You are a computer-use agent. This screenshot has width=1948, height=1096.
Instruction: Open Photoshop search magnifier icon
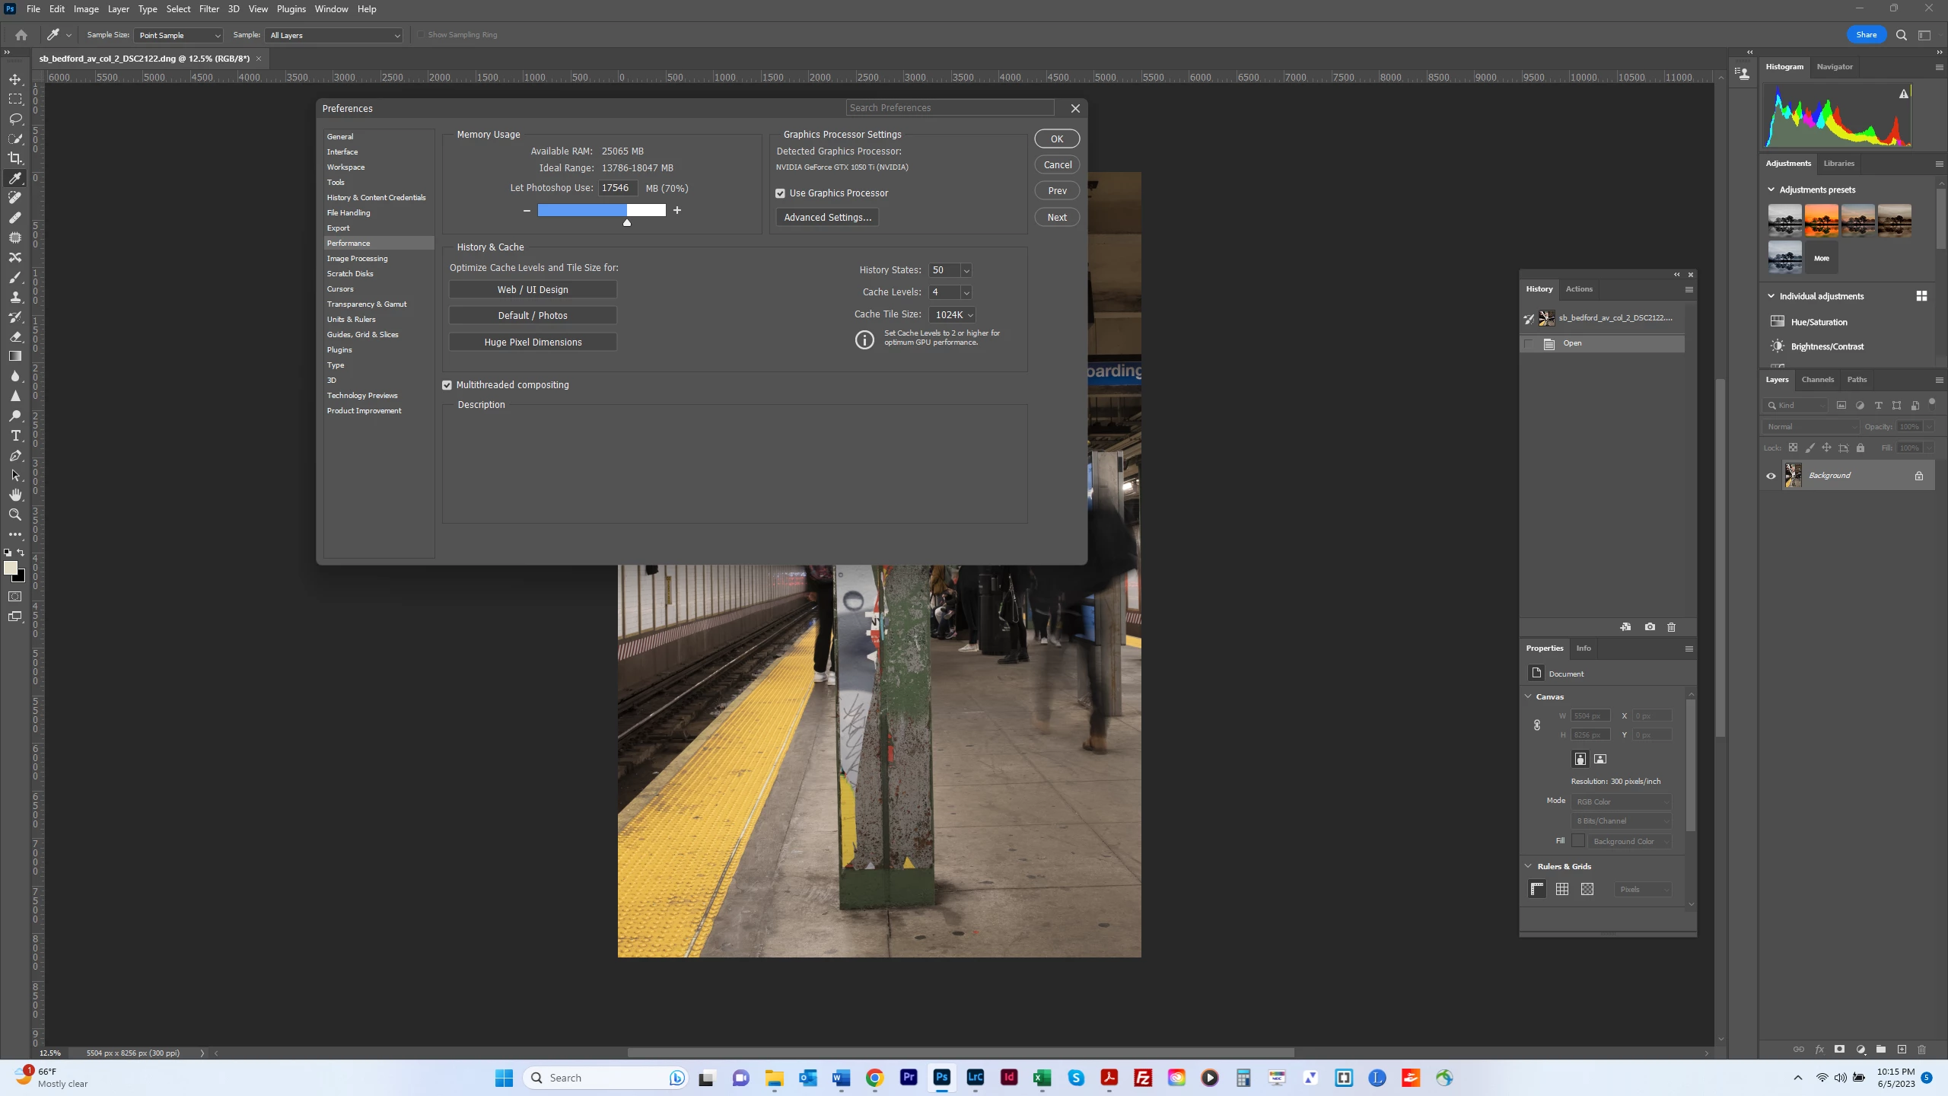[x=1901, y=35]
